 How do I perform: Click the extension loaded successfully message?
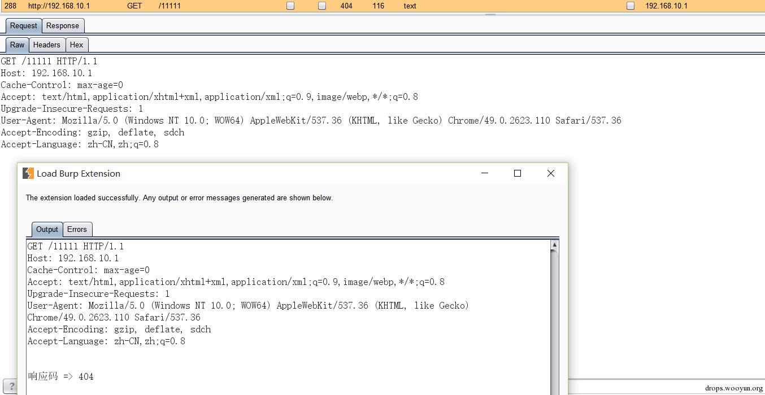(179, 198)
